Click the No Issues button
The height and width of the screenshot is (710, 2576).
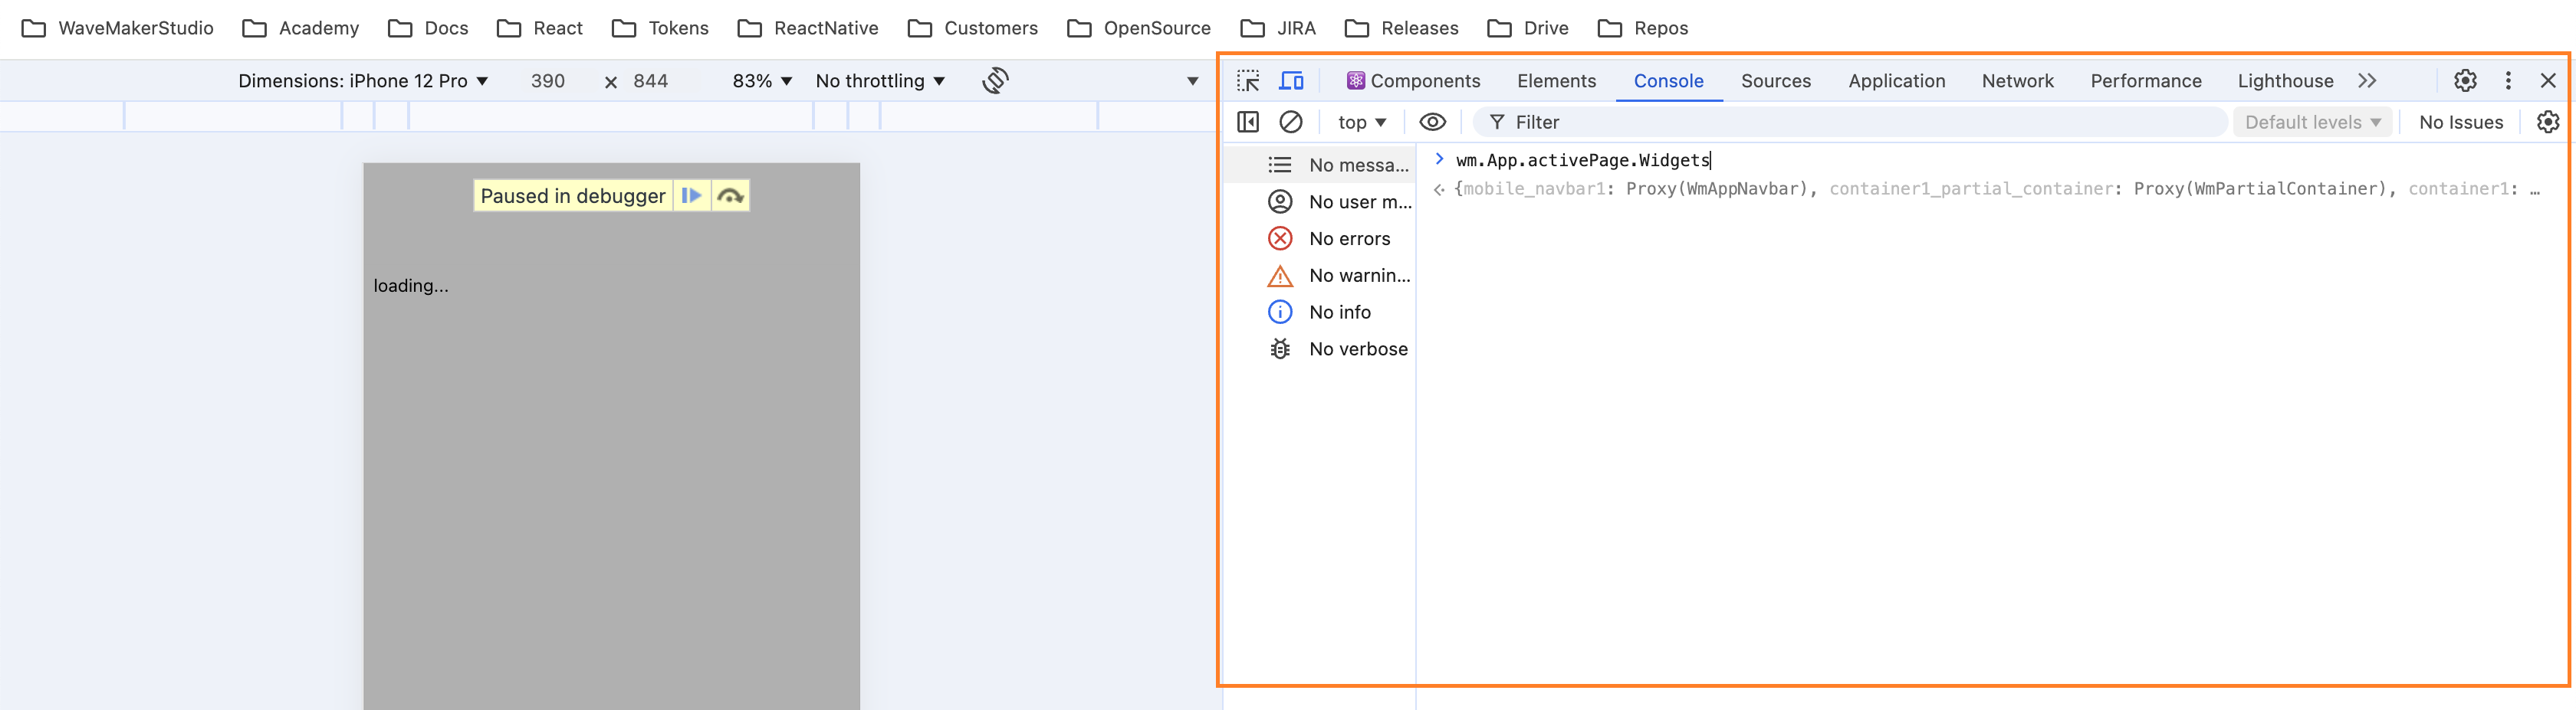(x=2461, y=121)
